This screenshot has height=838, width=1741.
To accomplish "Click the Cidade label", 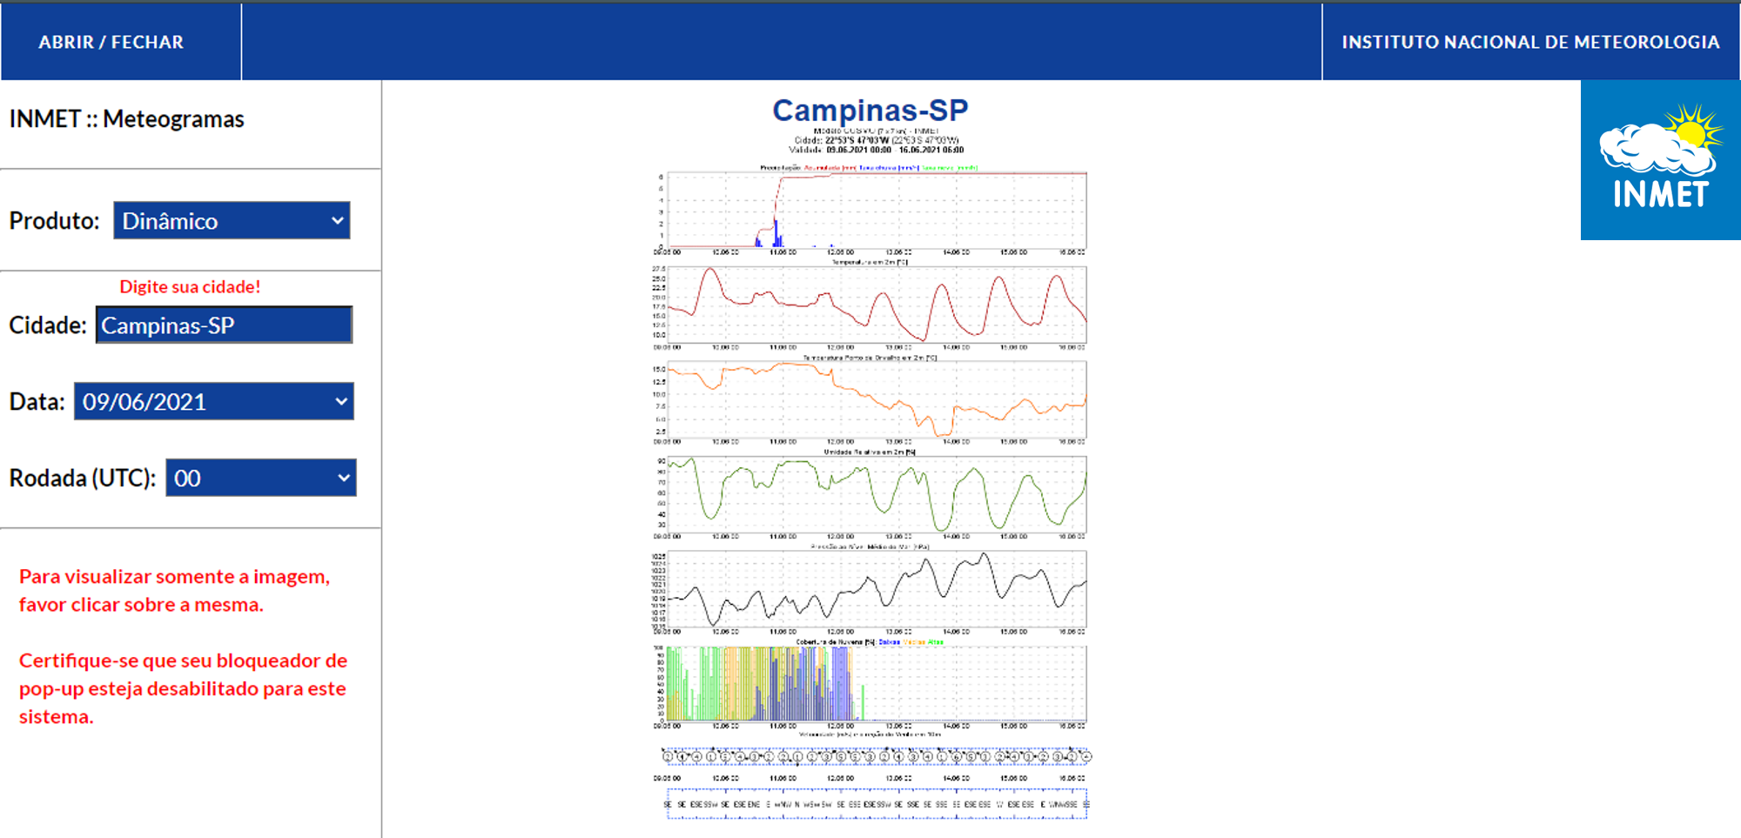I will tap(48, 325).
